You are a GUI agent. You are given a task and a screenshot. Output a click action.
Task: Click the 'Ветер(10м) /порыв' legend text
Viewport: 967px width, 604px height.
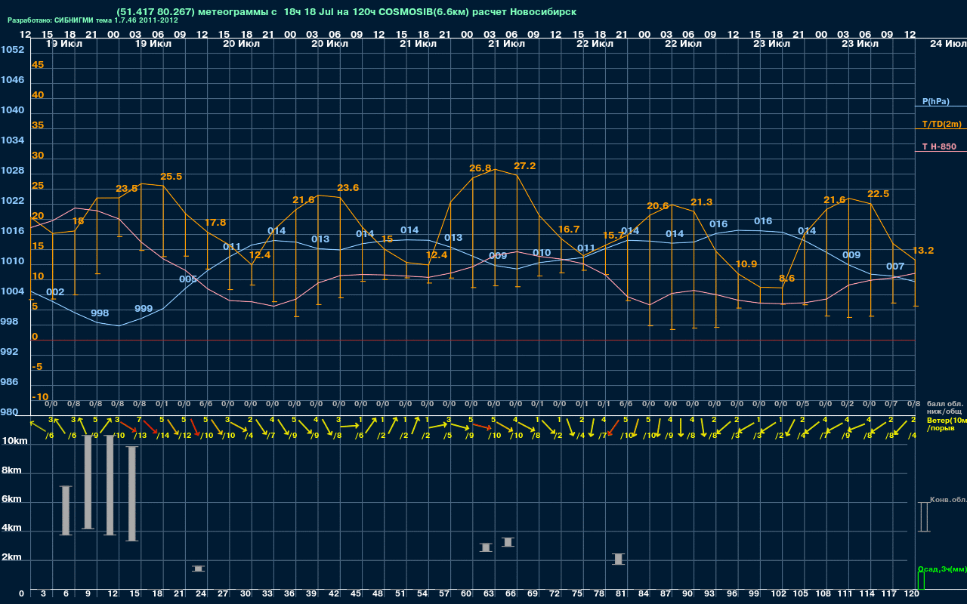click(947, 424)
